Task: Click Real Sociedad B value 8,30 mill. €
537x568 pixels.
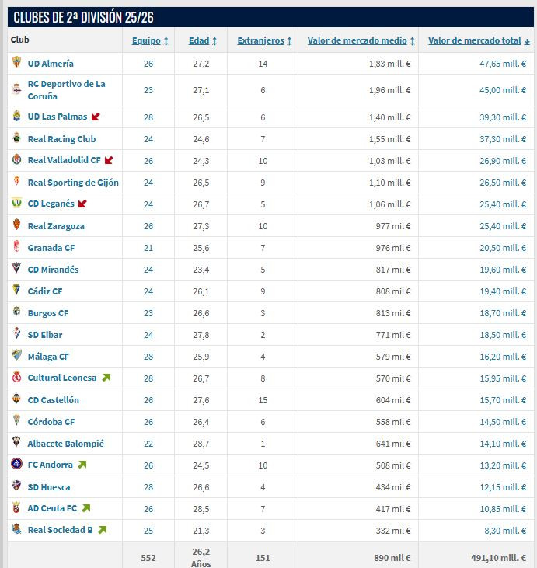Action: pyautogui.click(x=505, y=531)
